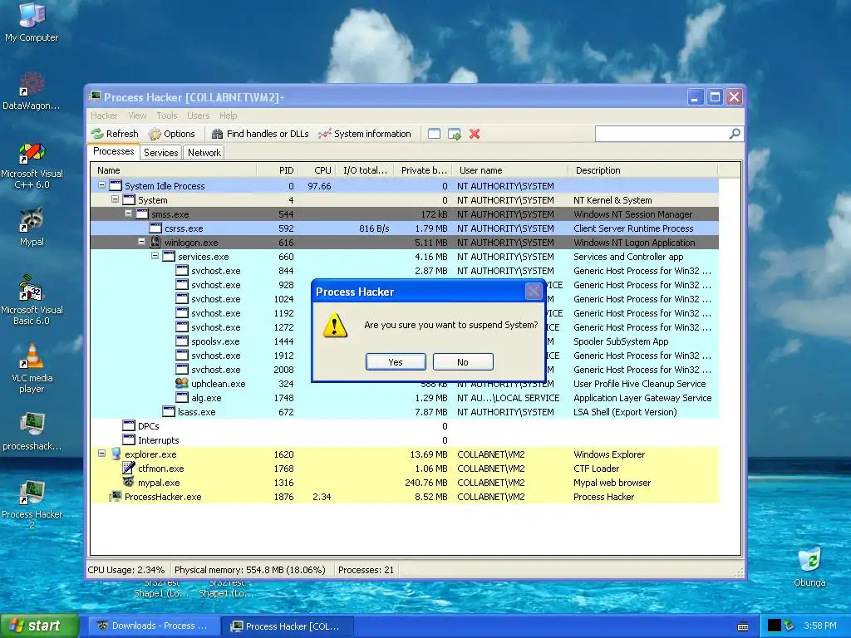Select the alg.exe process row
851x638 pixels.
pyautogui.click(x=405, y=398)
